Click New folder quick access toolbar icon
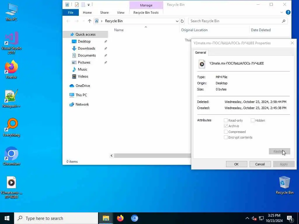 pyautogui.click(x=83, y=5)
